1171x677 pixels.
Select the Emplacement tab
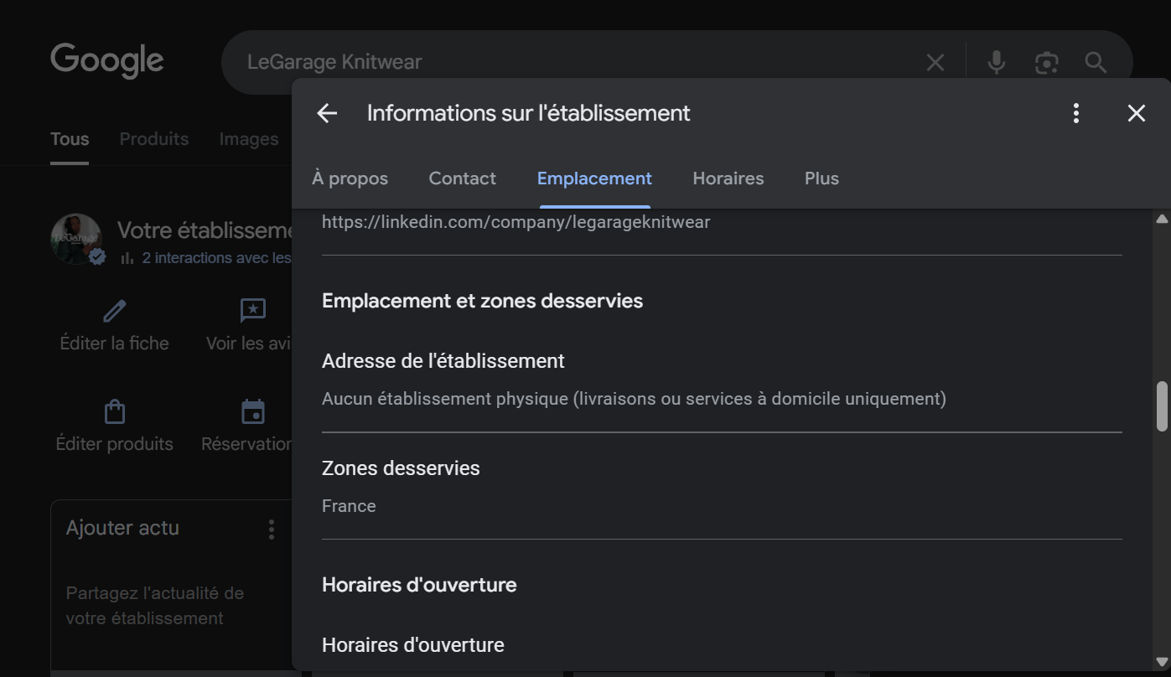tap(594, 178)
